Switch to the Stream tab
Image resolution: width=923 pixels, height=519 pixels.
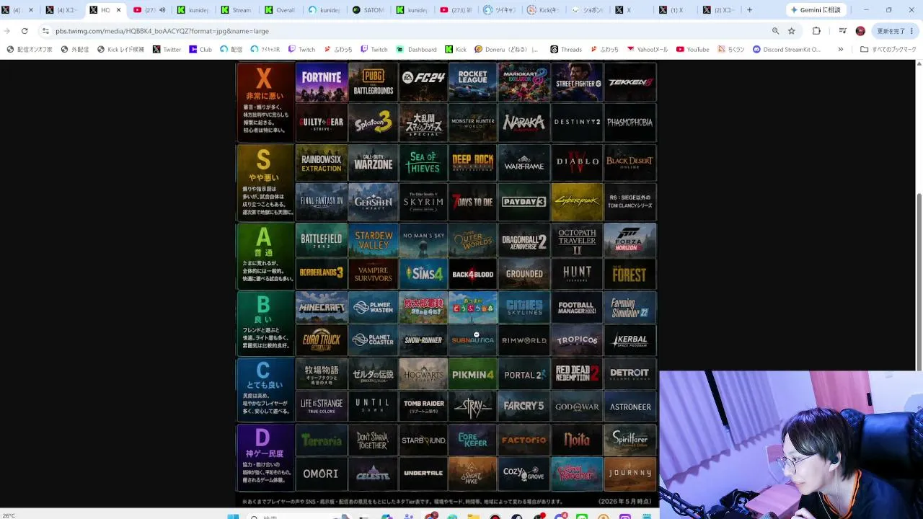click(x=237, y=10)
